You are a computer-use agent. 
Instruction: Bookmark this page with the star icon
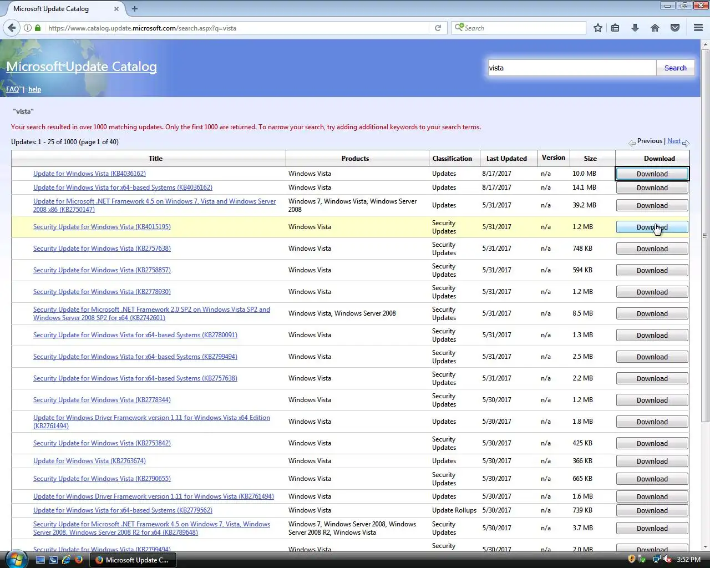(598, 28)
